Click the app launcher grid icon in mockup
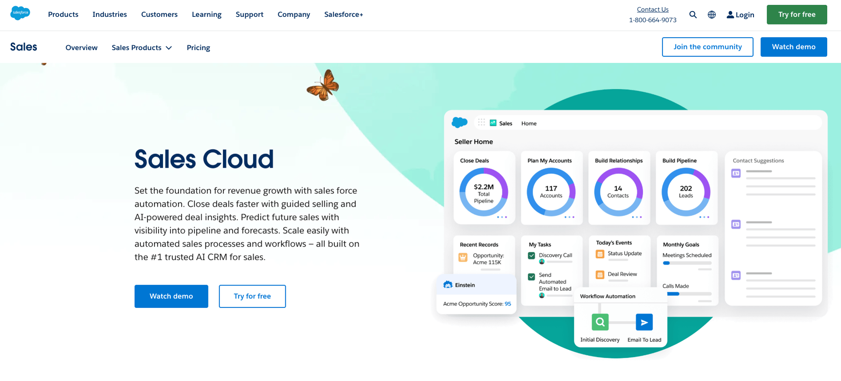This screenshot has height=381, width=841. [x=482, y=122]
